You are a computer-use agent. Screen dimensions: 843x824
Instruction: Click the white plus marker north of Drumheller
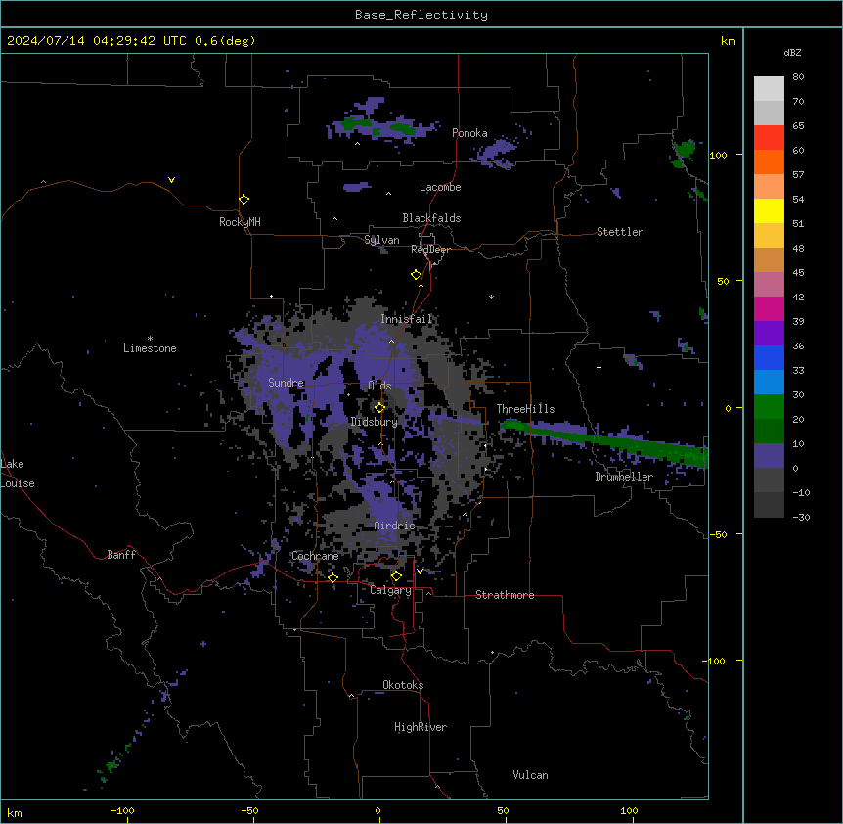point(599,367)
